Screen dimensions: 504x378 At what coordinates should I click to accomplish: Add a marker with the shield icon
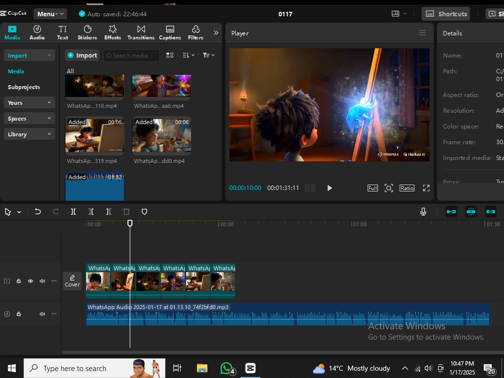coord(144,212)
